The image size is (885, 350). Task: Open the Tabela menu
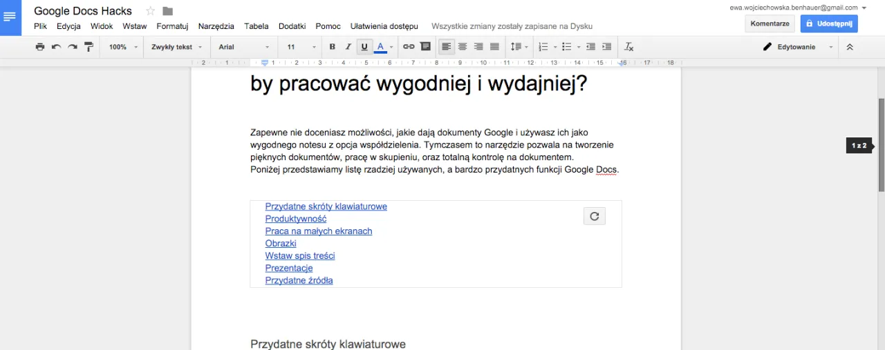pyautogui.click(x=257, y=26)
